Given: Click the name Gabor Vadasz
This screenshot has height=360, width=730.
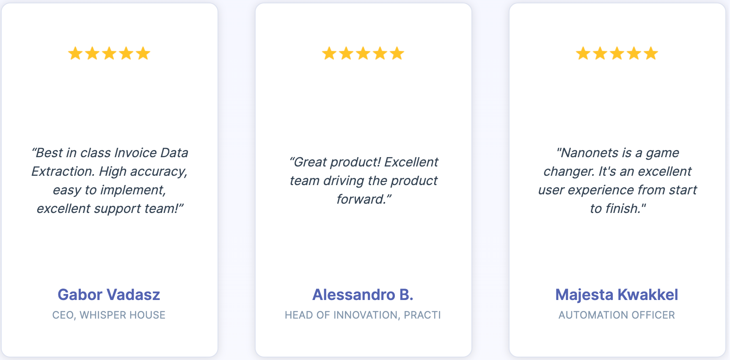Looking at the screenshot, I should point(109,295).
